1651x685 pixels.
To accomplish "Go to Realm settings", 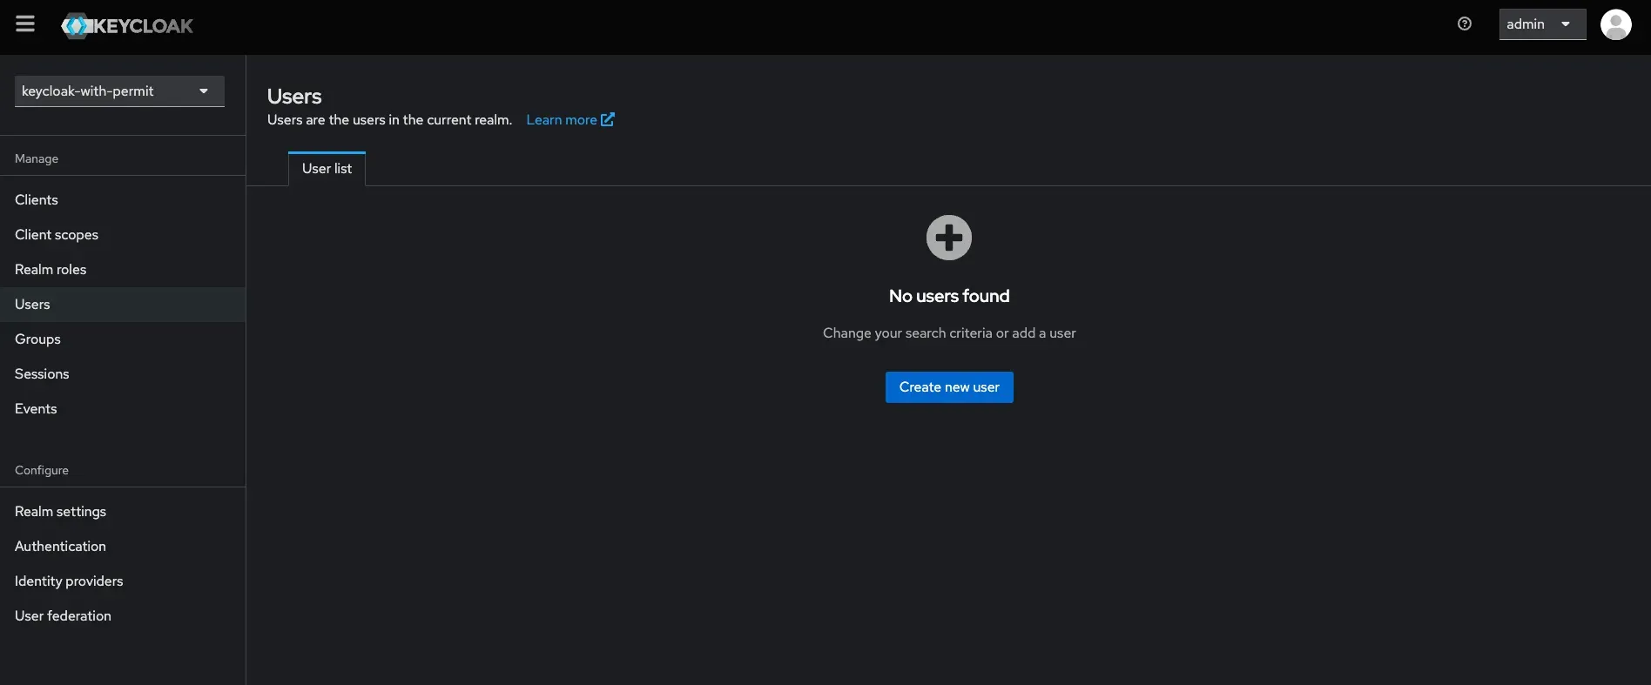I will pyautogui.click(x=60, y=512).
